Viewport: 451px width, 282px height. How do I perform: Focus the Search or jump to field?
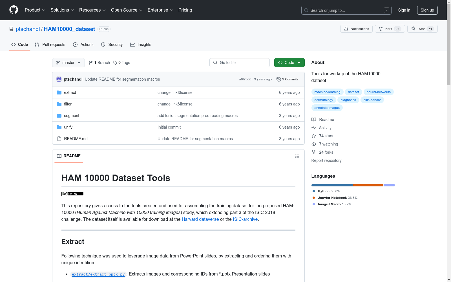tap(346, 10)
